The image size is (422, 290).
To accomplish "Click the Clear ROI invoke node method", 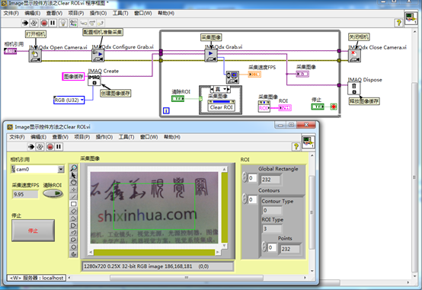I will tap(221, 107).
